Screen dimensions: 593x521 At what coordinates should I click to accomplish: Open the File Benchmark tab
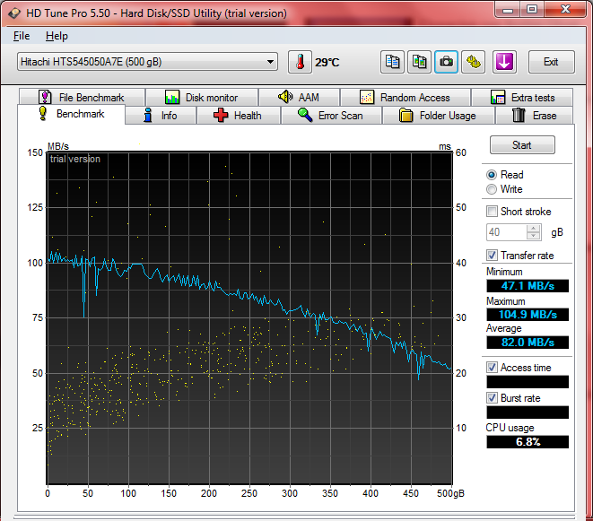click(82, 98)
